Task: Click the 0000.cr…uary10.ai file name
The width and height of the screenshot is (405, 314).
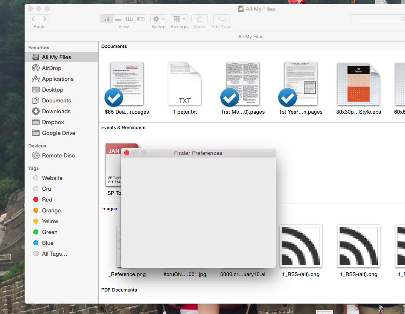Action: point(243,274)
